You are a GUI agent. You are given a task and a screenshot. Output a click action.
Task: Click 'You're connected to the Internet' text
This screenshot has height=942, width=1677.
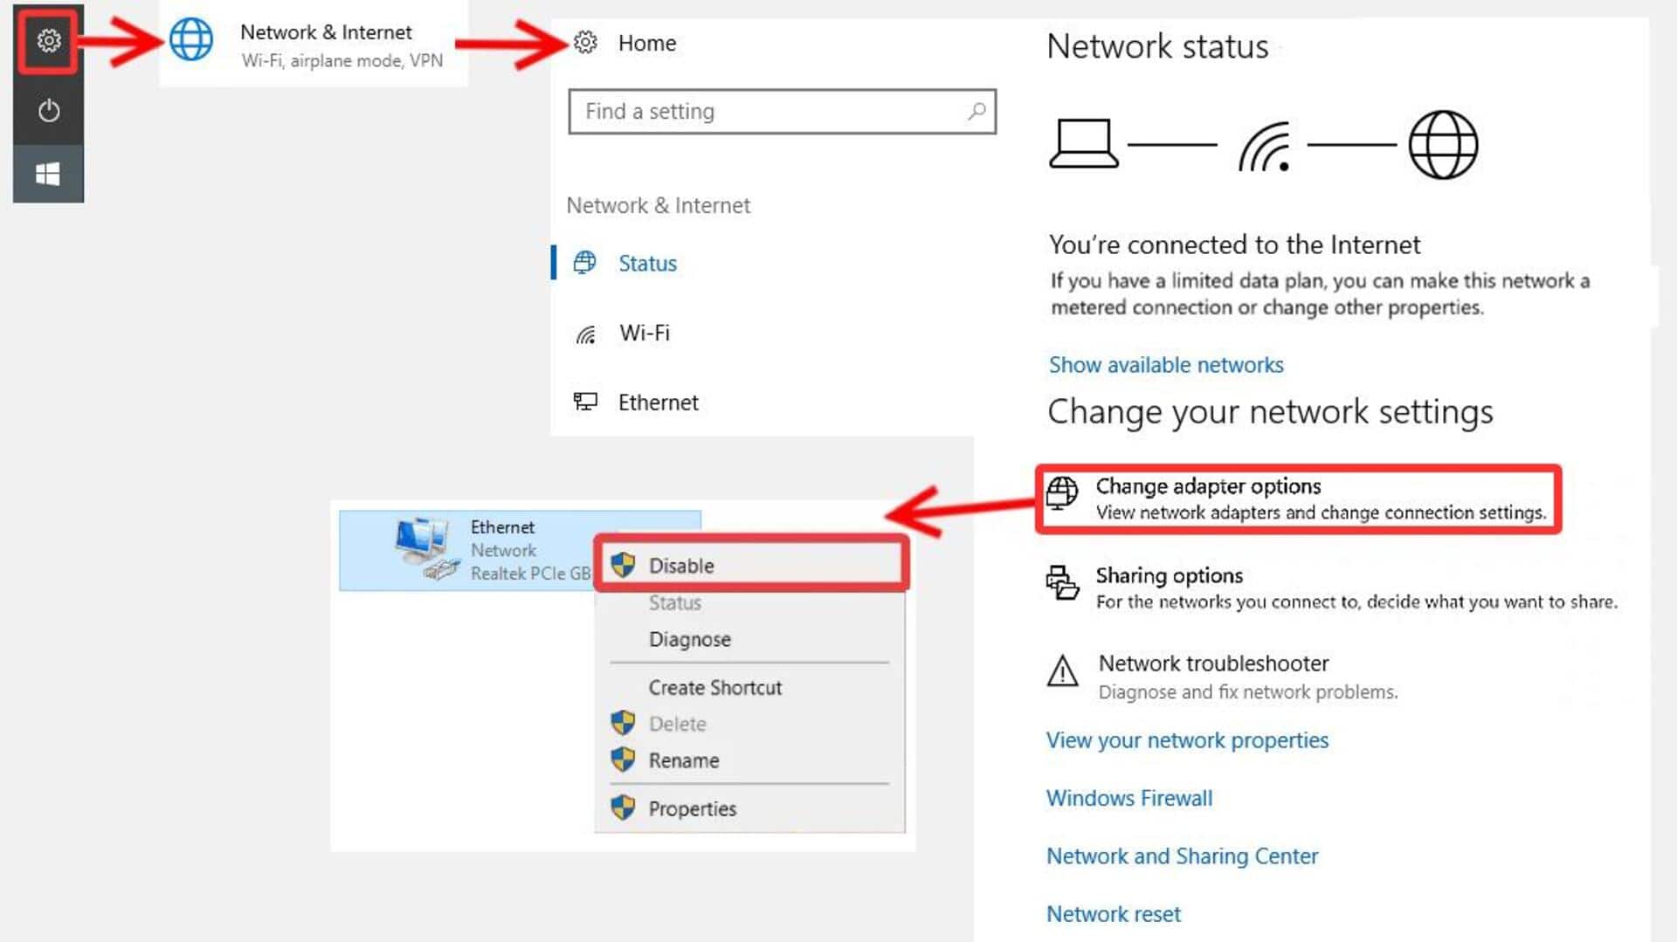(x=1234, y=244)
